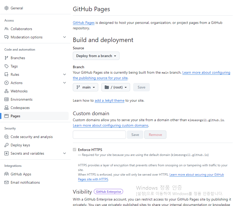Click the folder icon in root selector

[107, 87]
